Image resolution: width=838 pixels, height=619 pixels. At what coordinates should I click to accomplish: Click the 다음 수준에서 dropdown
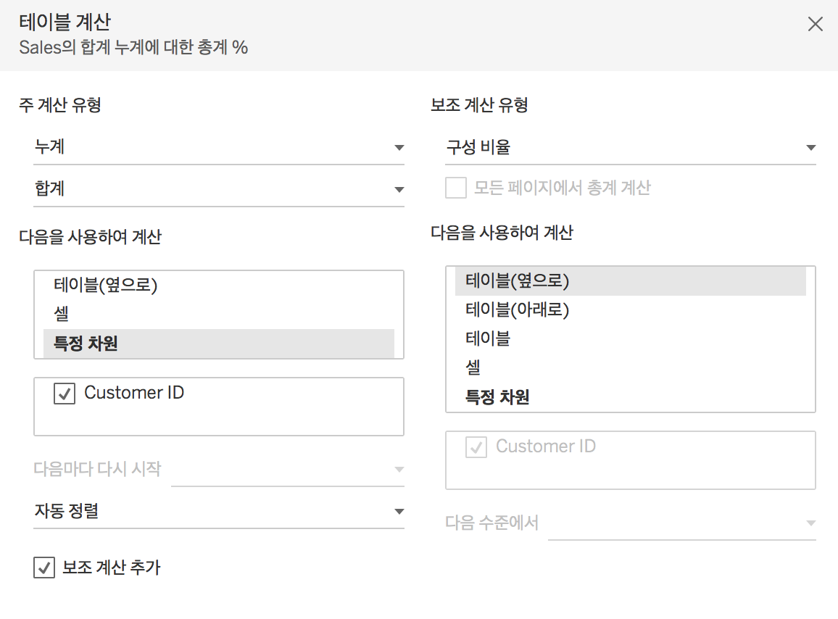point(681,523)
